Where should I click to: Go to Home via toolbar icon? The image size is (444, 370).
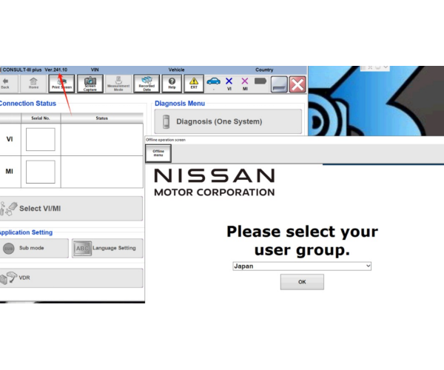(x=33, y=84)
